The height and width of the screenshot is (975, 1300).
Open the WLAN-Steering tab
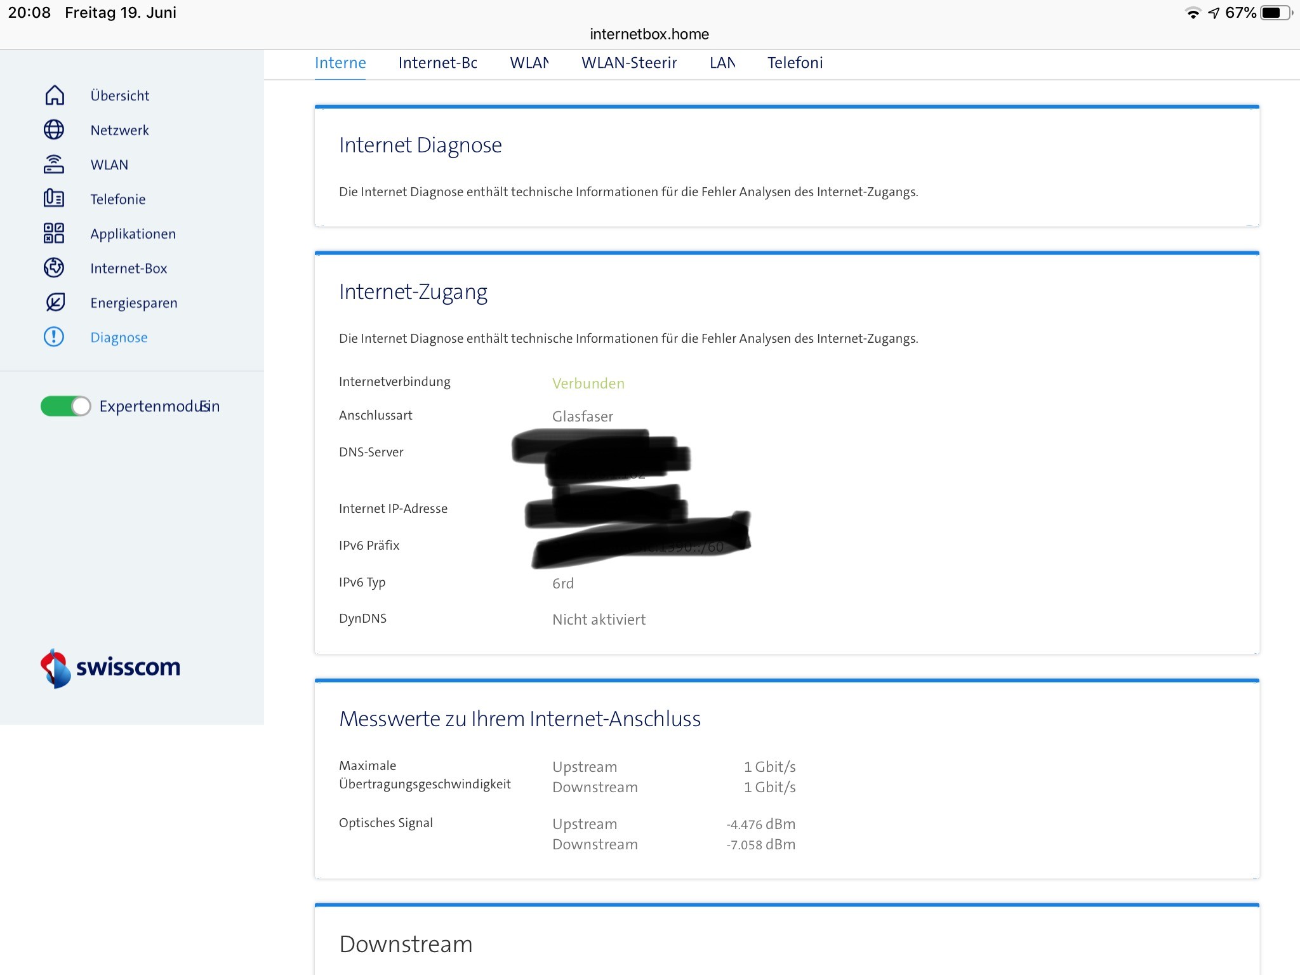coord(628,63)
